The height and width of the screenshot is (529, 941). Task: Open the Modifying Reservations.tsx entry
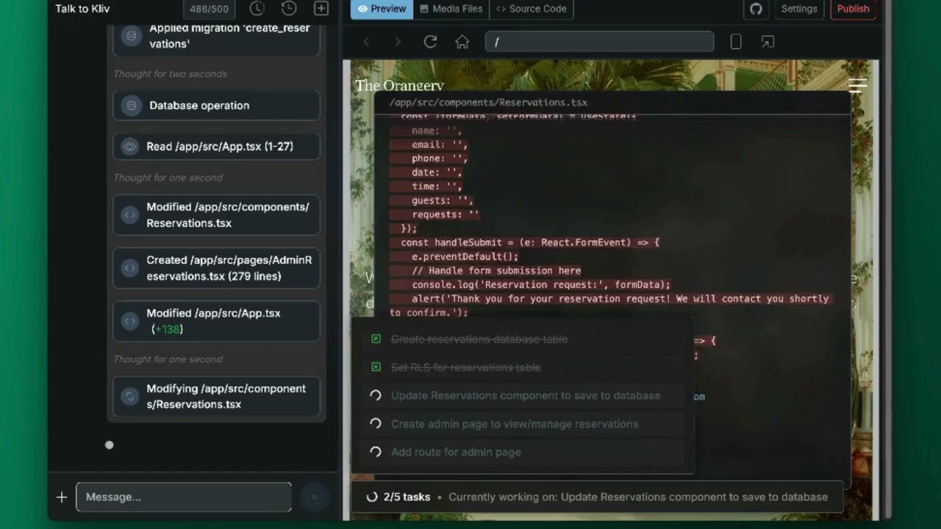(x=216, y=396)
